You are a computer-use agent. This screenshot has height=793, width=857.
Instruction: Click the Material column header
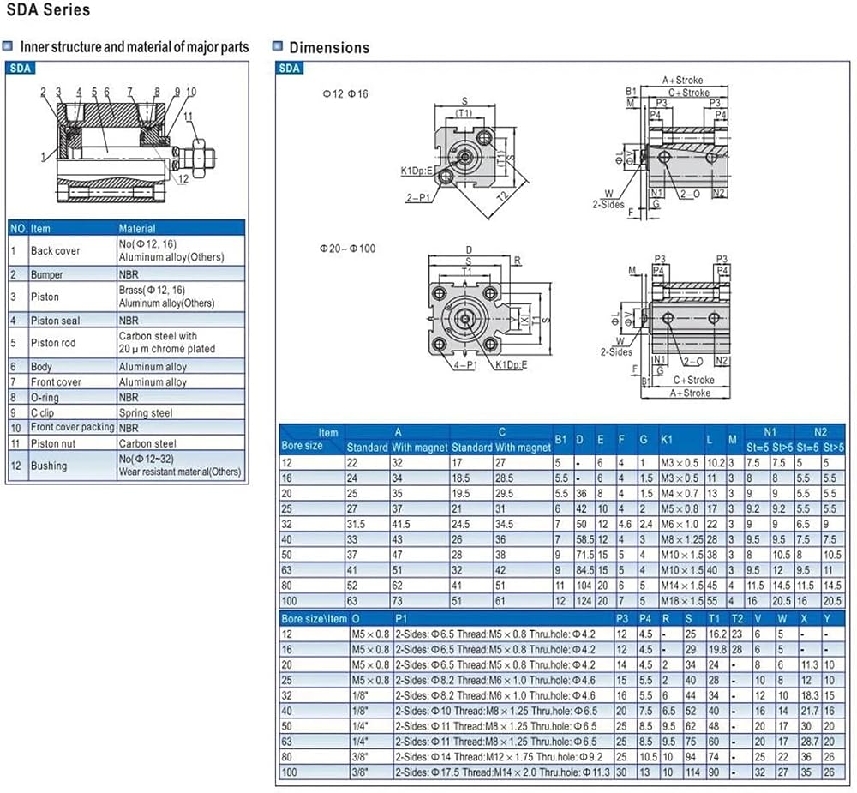click(137, 229)
